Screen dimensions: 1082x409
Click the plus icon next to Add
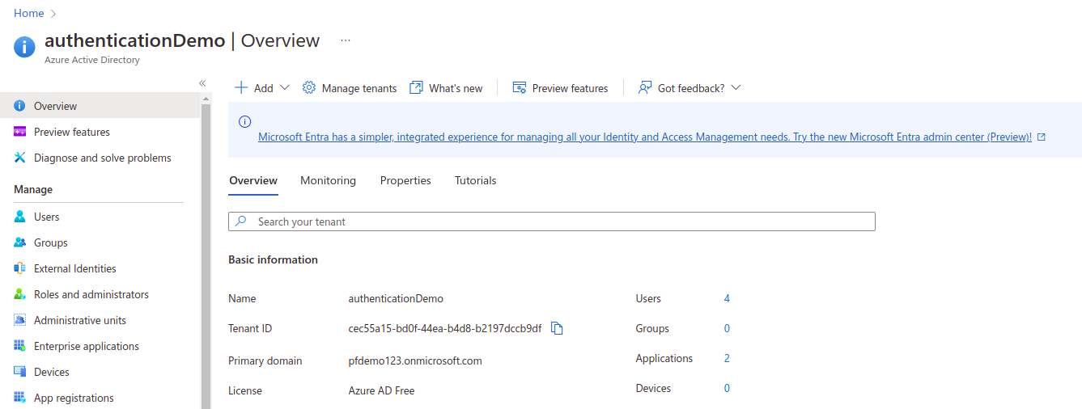240,87
